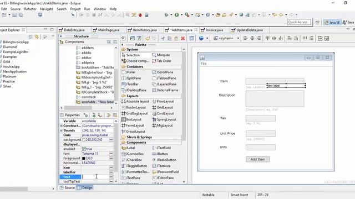Pick JComboBox from the palette
Viewport: 355px width, 199px height.
tap(133, 154)
